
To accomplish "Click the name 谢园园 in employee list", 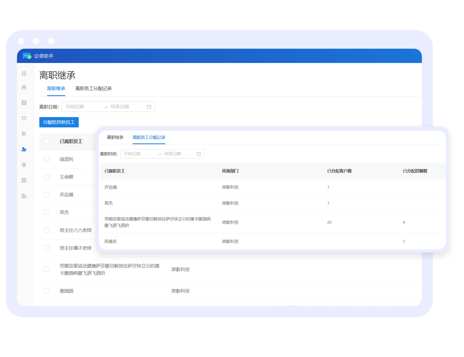I will [66, 291].
